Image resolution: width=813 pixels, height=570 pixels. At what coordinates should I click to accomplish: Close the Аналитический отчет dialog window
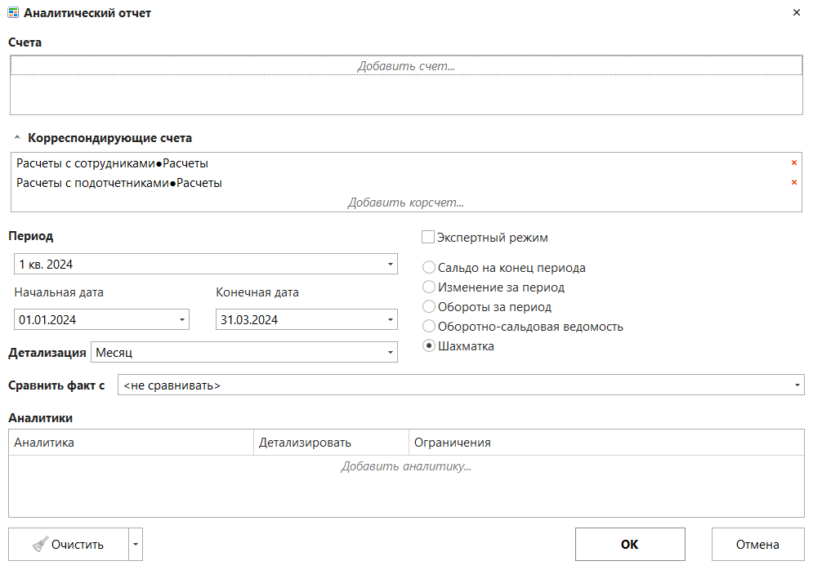pos(797,13)
